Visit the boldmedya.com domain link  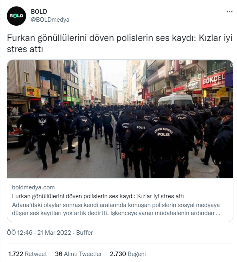coord(33,187)
